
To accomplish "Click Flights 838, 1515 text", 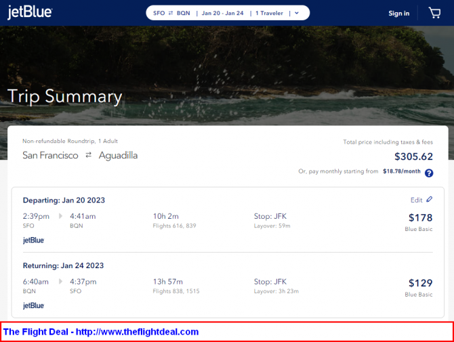I will 176,291.
